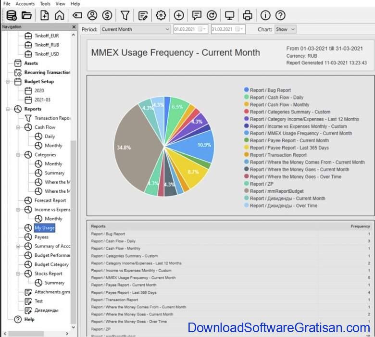The image size is (375, 337).
Task: Open the Attachments.grm custom report
Action: point(52,292)
